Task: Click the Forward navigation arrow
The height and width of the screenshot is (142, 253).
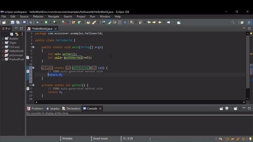Action: pyautogui.click(x=168, y=22)
